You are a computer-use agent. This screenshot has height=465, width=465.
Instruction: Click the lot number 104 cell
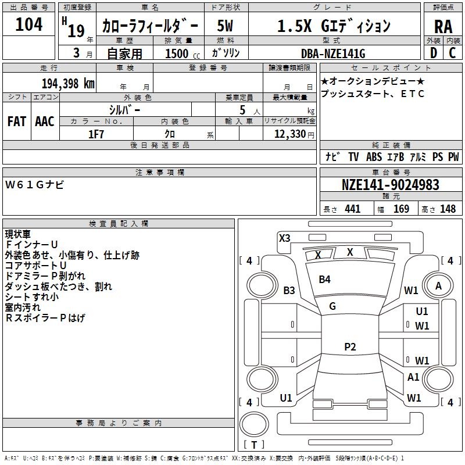[x=28, y=24]
